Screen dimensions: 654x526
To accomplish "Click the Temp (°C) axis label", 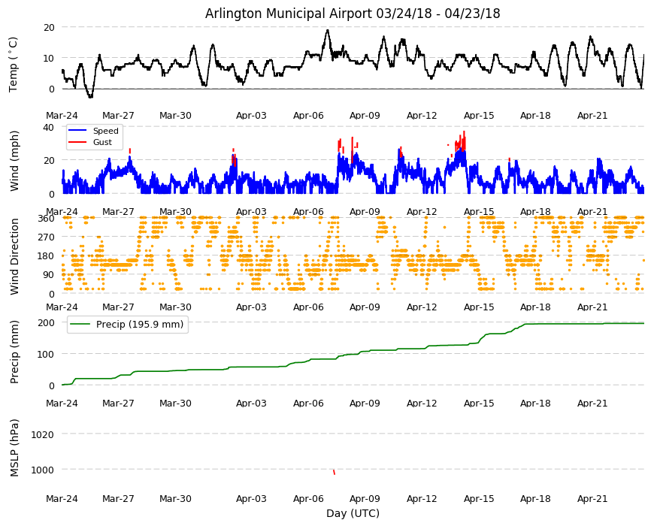I will [14, 65].
